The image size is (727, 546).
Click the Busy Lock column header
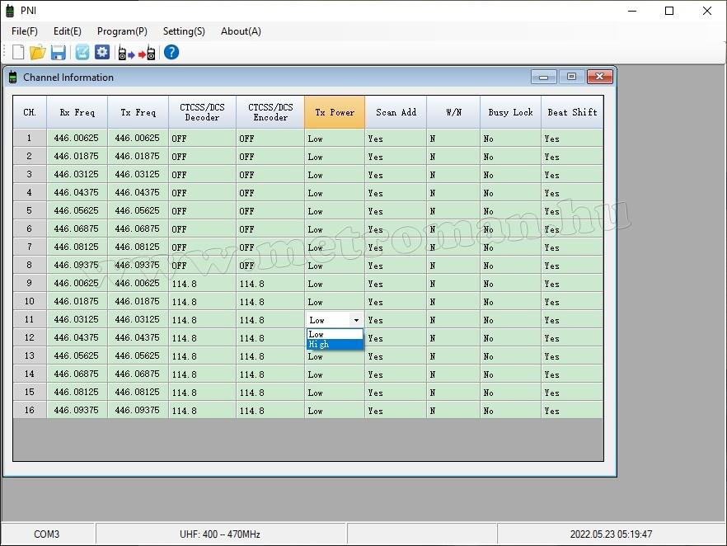[510, 112]
